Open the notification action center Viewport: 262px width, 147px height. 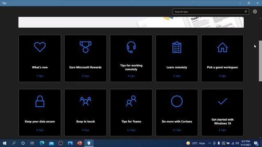[256, 143]
